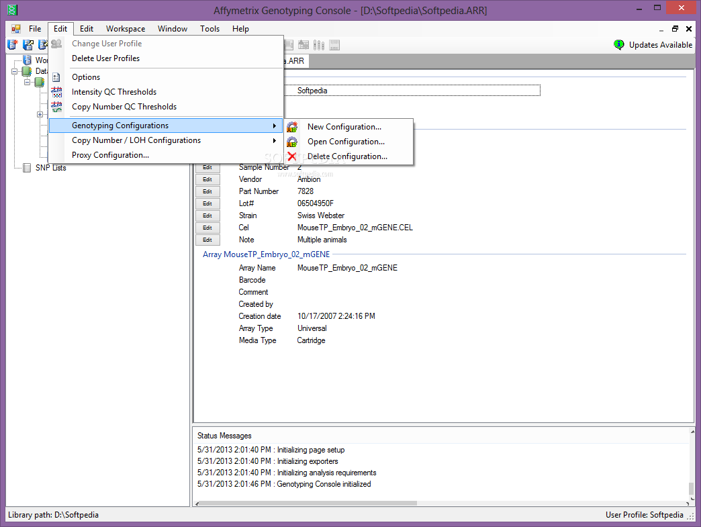Click the new workspace toolbar icon with red star

coord(13,45)
